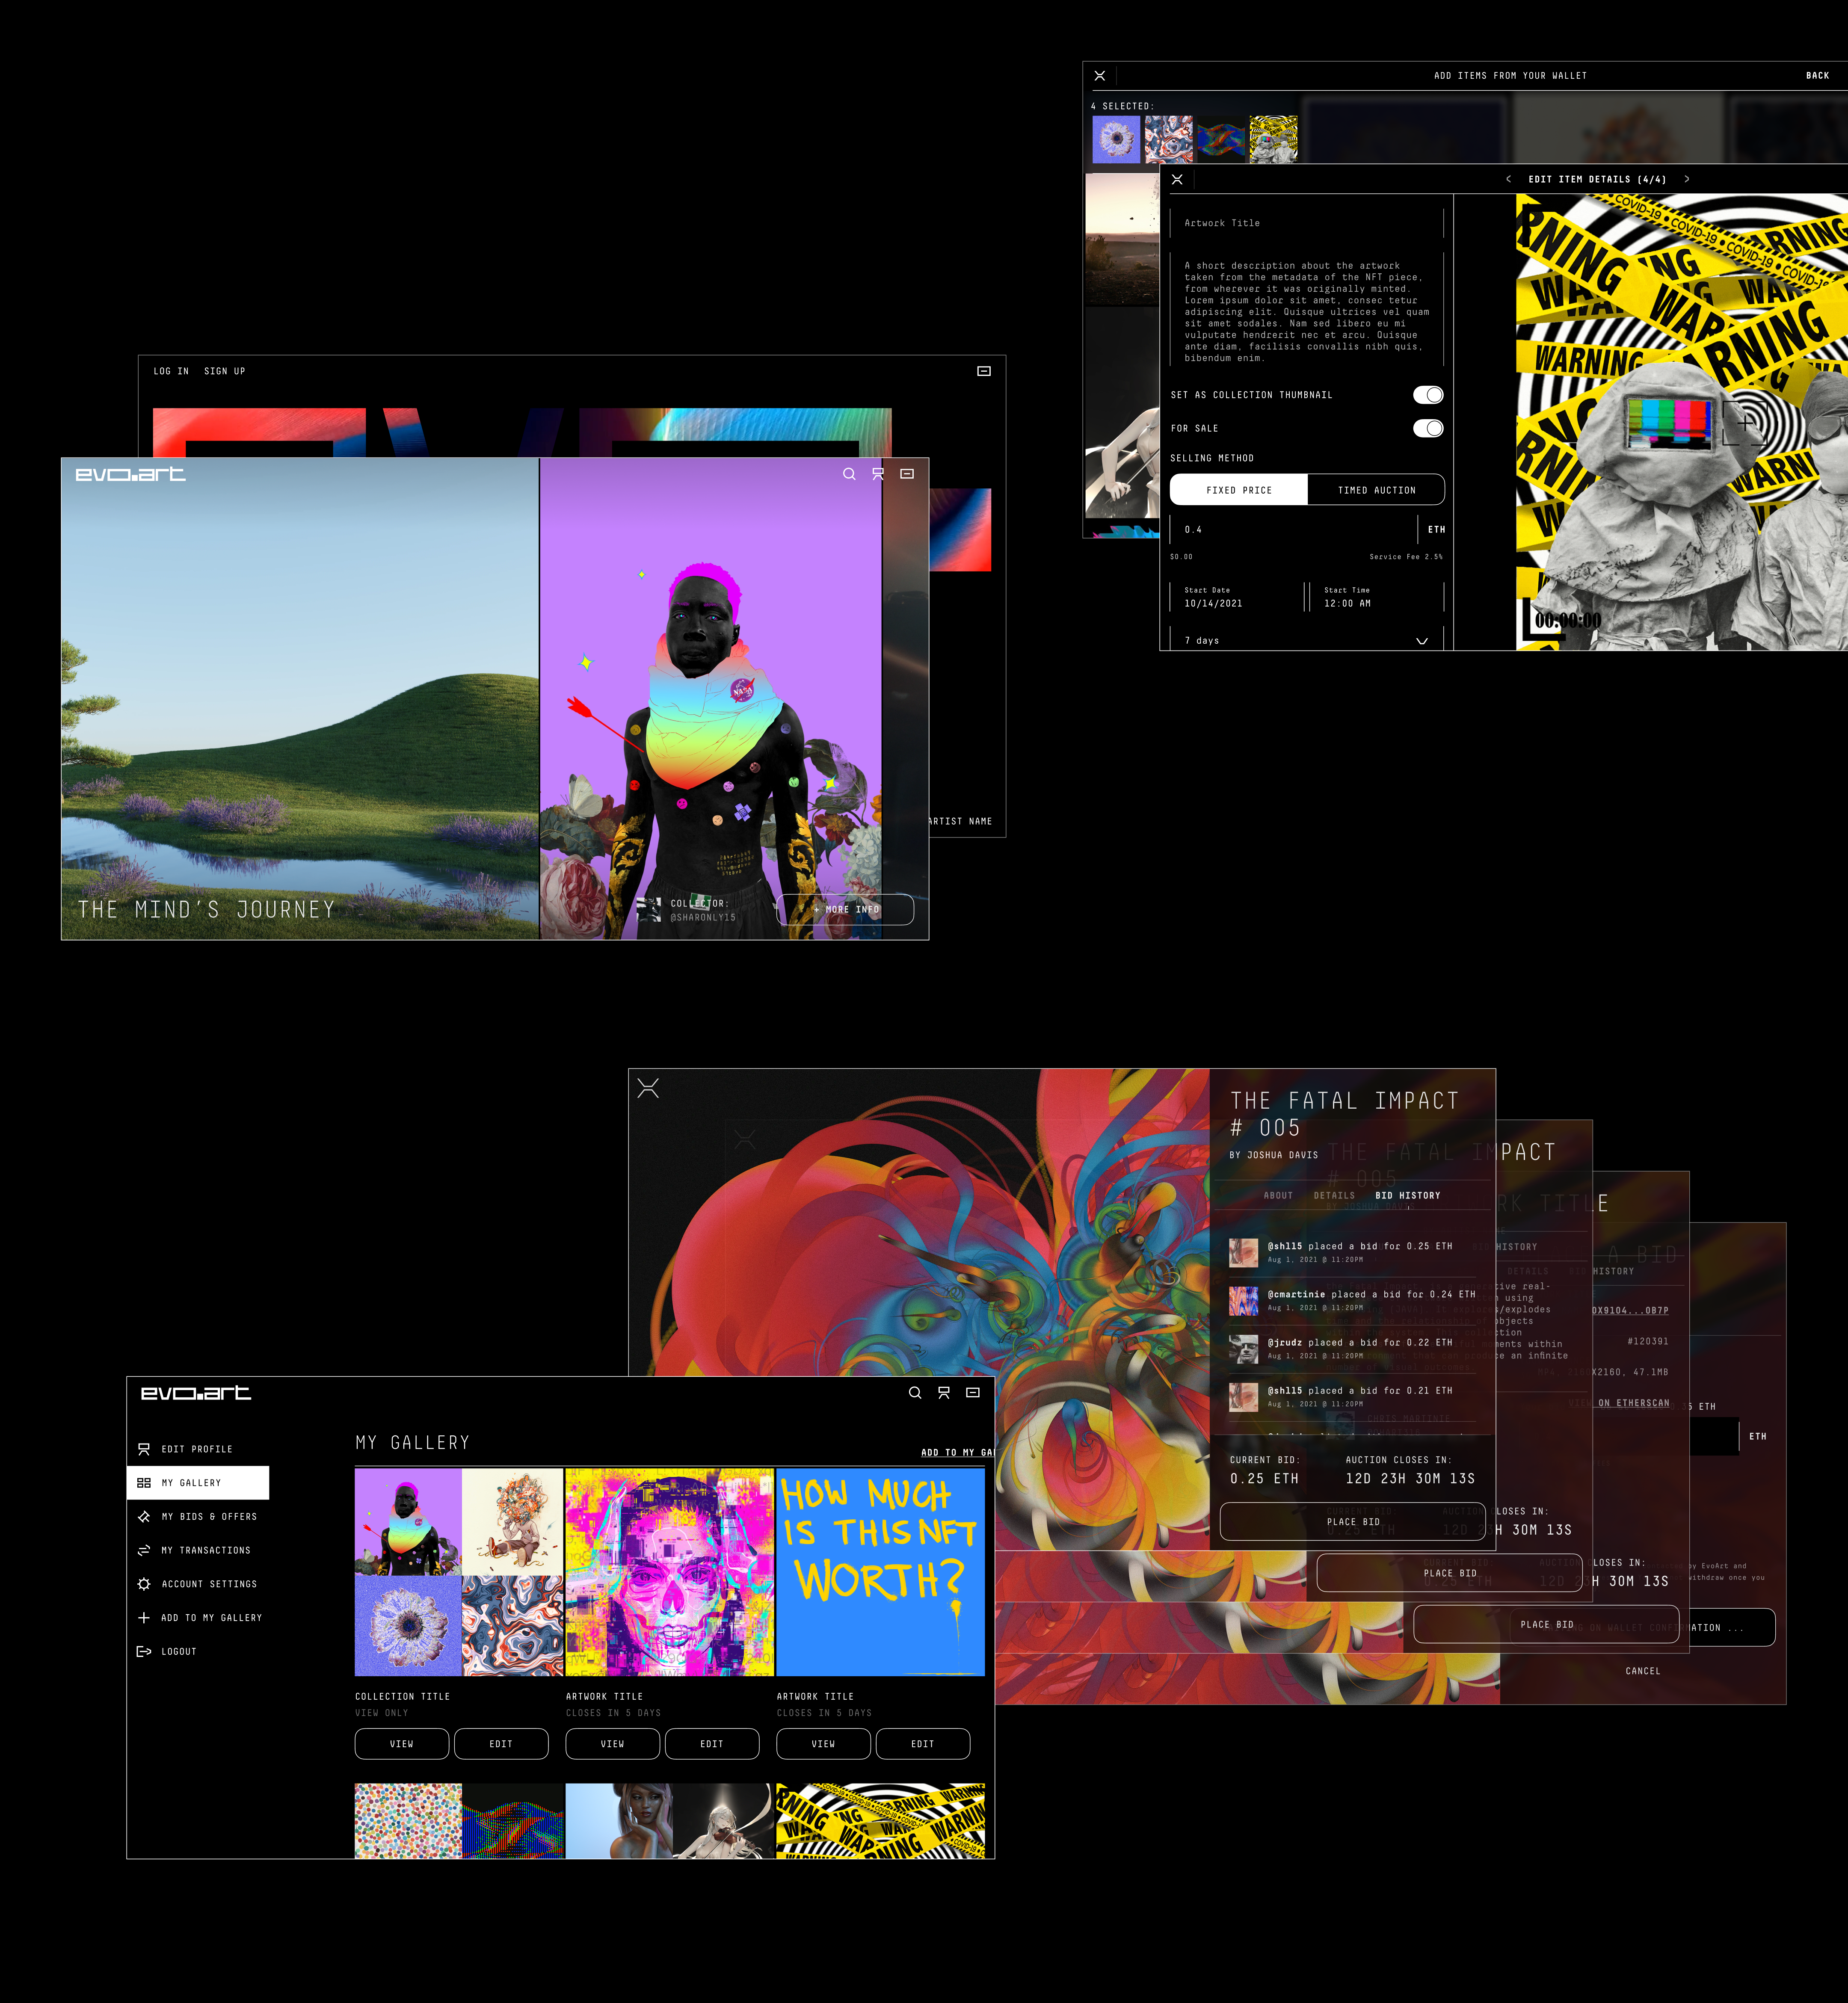
Task: Click Log In on the landing page
Action: tap(171, 371)
